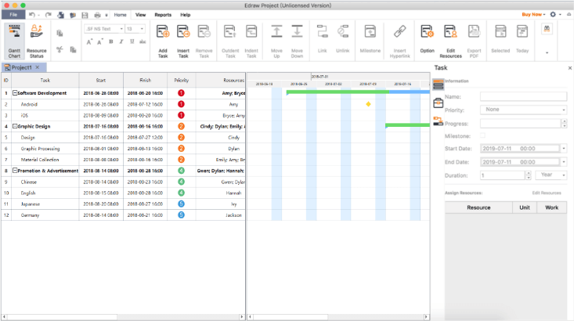Collapse the Software Development group
The image size is (574, 321).
tap(15, 93)
